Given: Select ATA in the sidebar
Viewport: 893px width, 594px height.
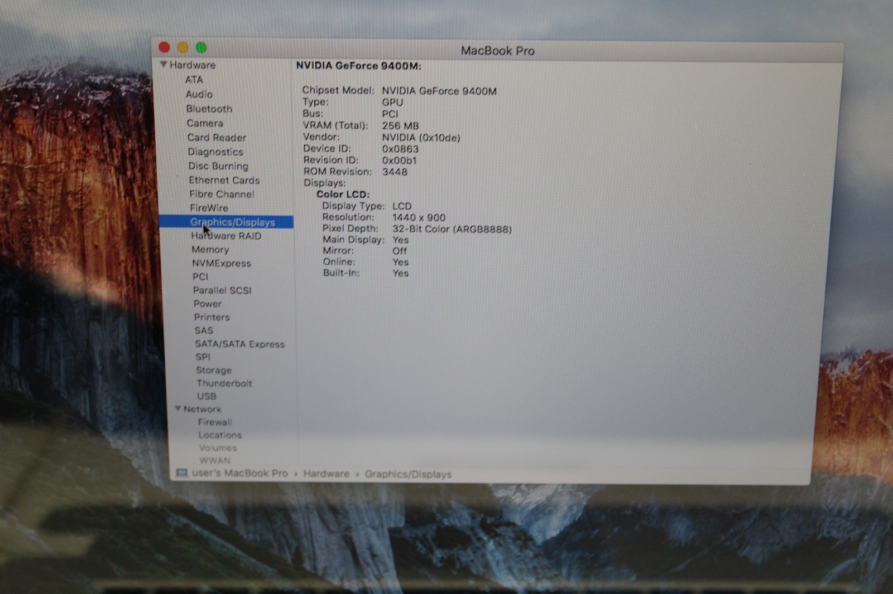Looking at the screenshot, I should click(194, 80).
